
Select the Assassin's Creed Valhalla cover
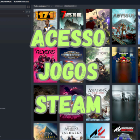pyautogui.click(x=71, y=132)
